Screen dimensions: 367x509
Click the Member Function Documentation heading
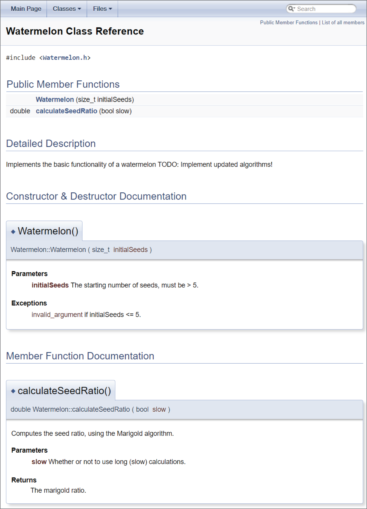coord(80,356)
